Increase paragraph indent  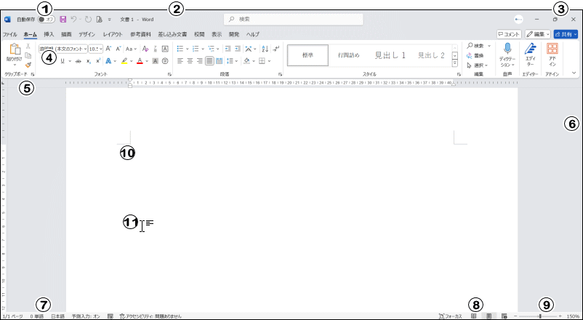pos(238,49)
